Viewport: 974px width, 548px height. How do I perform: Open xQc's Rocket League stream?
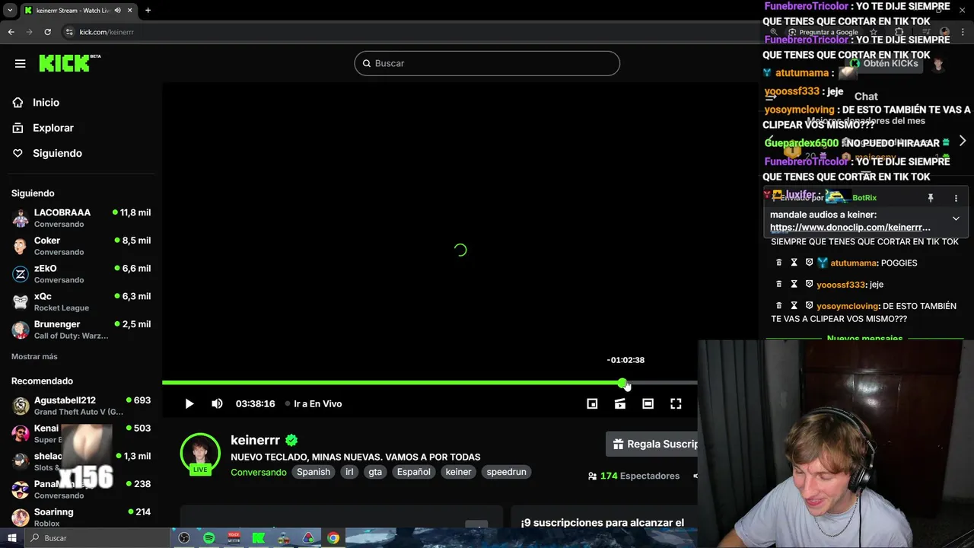(81, 301)
